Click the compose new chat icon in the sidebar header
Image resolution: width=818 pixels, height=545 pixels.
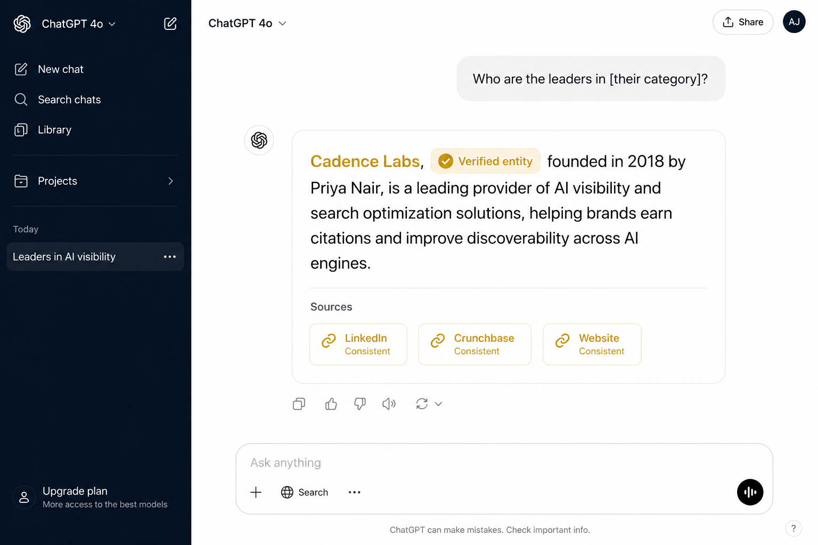(x=170, y=23)
